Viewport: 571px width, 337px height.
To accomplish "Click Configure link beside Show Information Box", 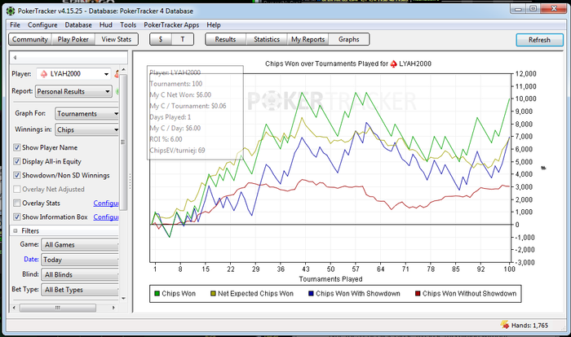I will point(106,217).
